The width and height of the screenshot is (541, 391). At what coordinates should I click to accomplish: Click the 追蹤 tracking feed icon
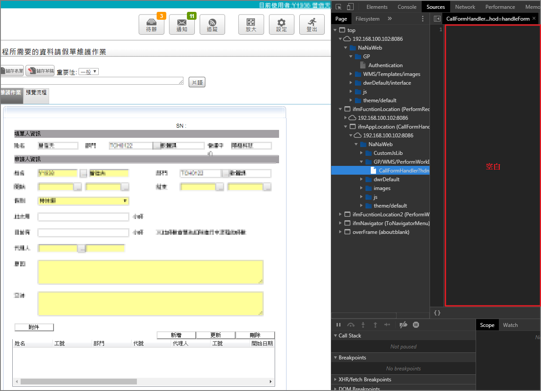pyautogui.click(x=212, y=25)
